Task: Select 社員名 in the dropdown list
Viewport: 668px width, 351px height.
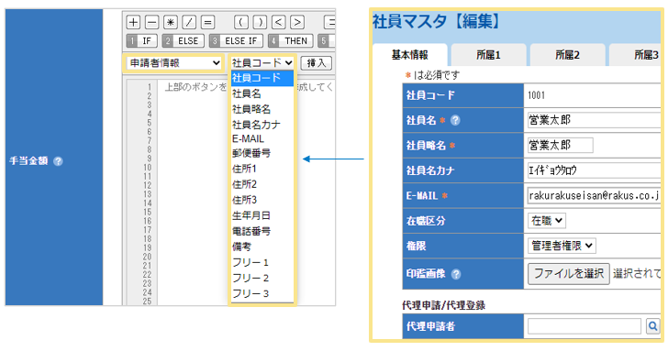Action: (x=262, y=93)
